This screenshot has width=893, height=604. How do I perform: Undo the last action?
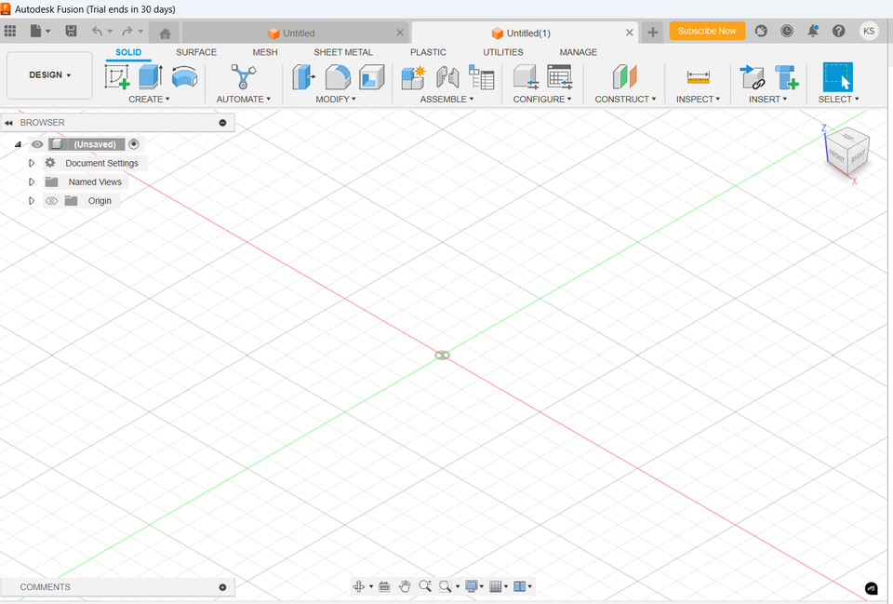point(98,32)
